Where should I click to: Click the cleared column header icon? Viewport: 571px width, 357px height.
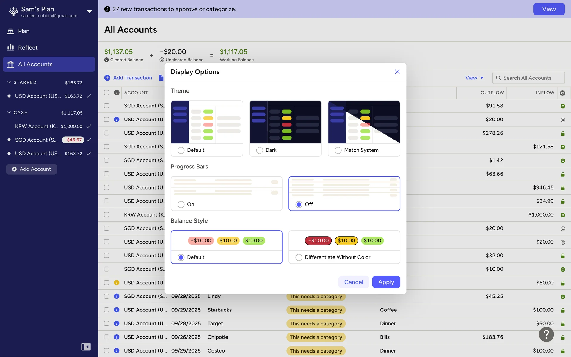click(x=562, y=93)
